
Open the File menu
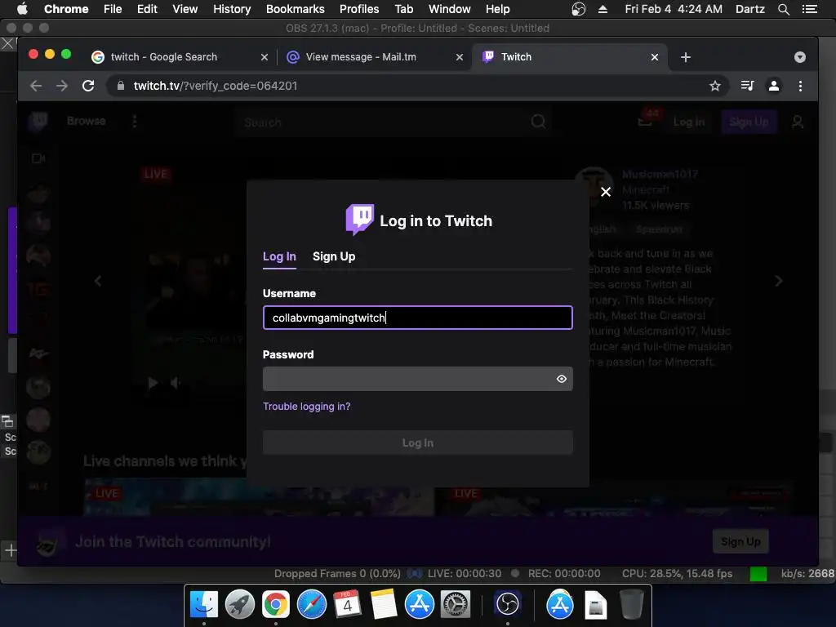pyautogui.click(x=113, y=9)
